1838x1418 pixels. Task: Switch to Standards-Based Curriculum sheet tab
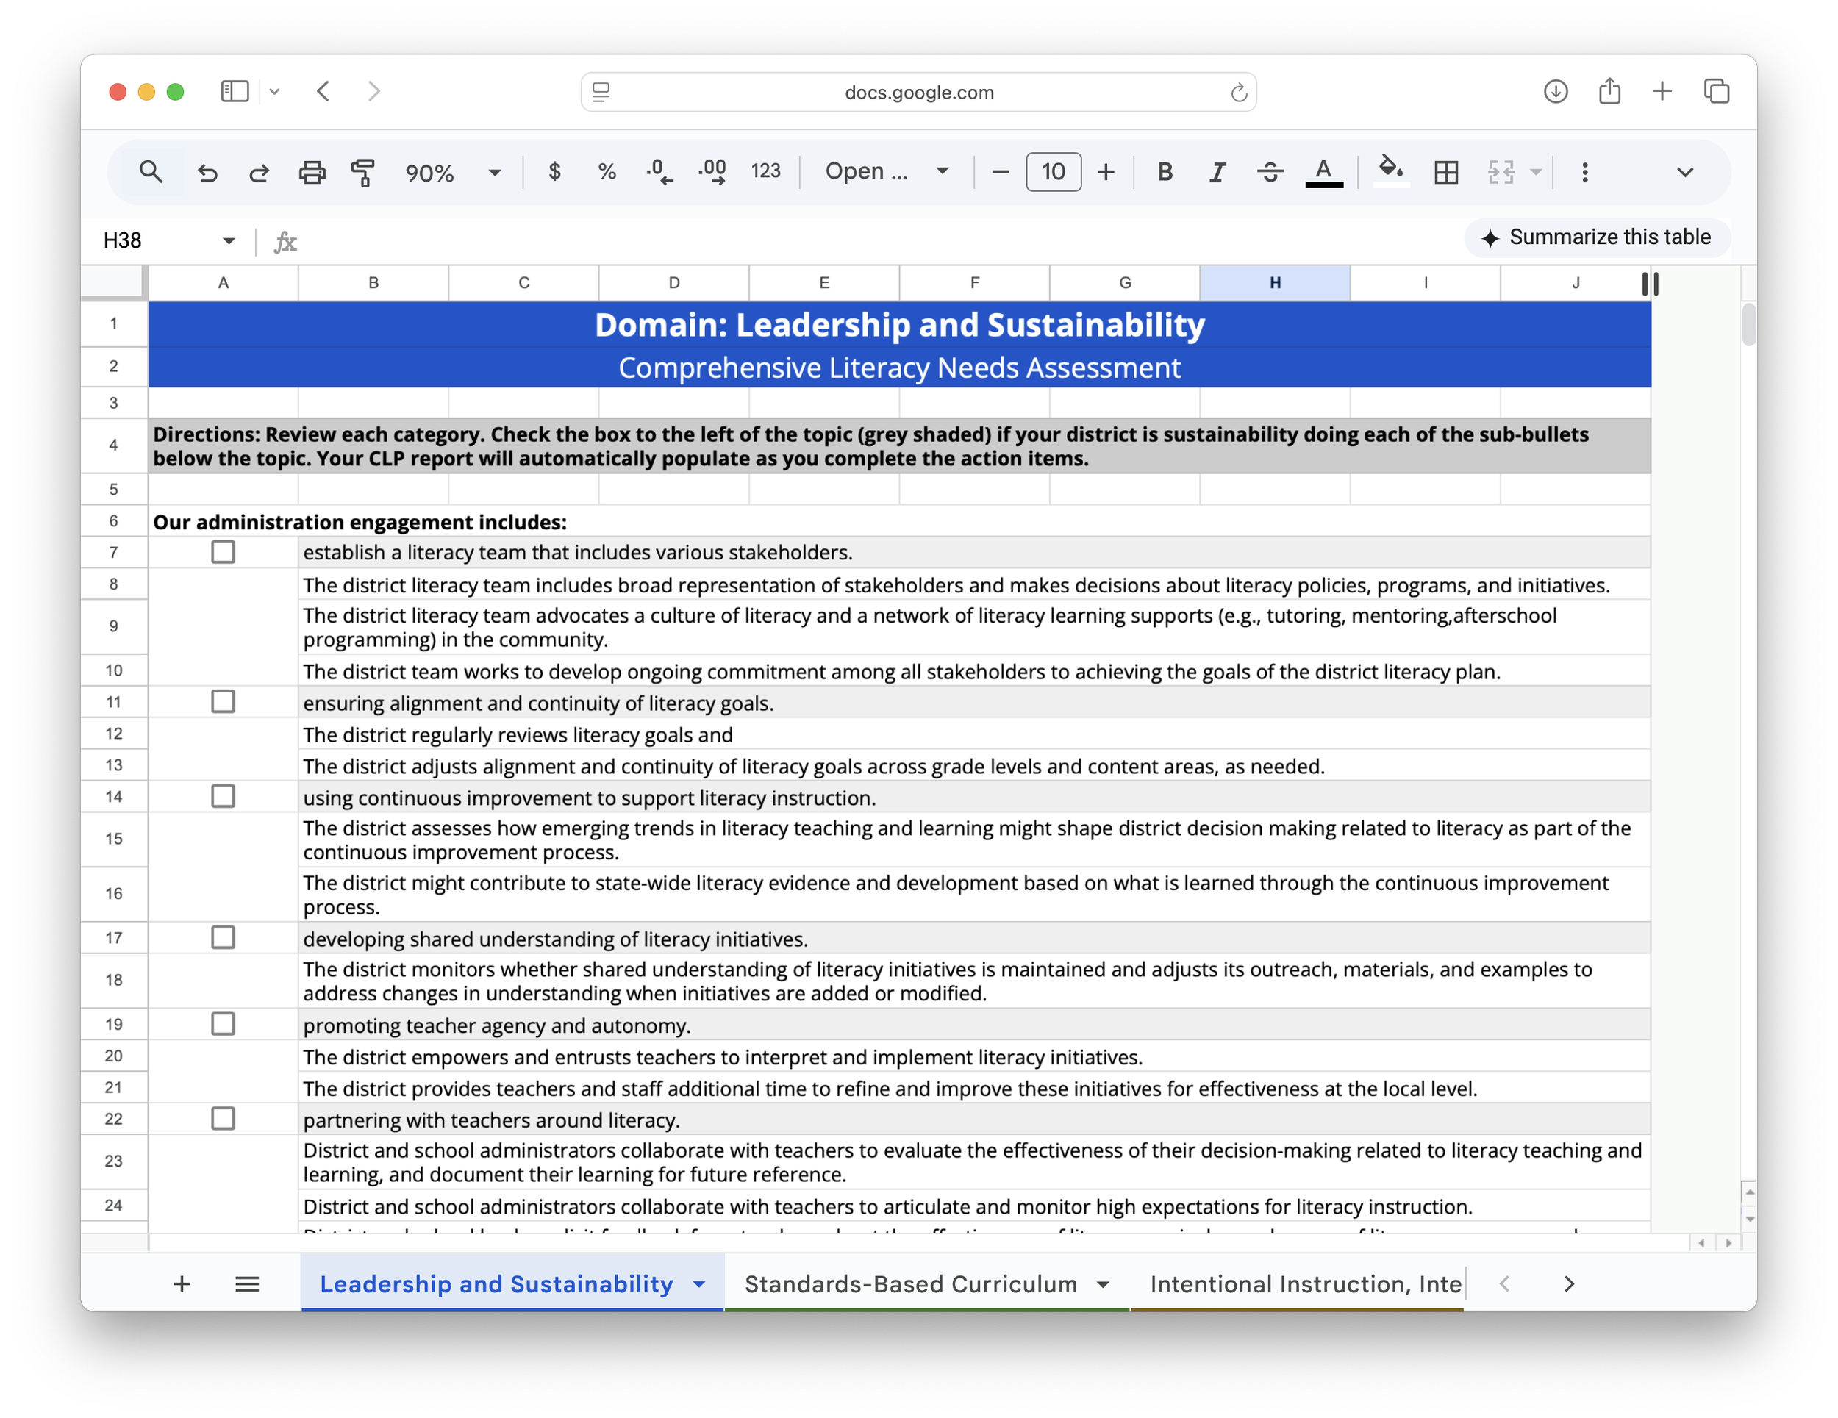[x=911, y=1283]
